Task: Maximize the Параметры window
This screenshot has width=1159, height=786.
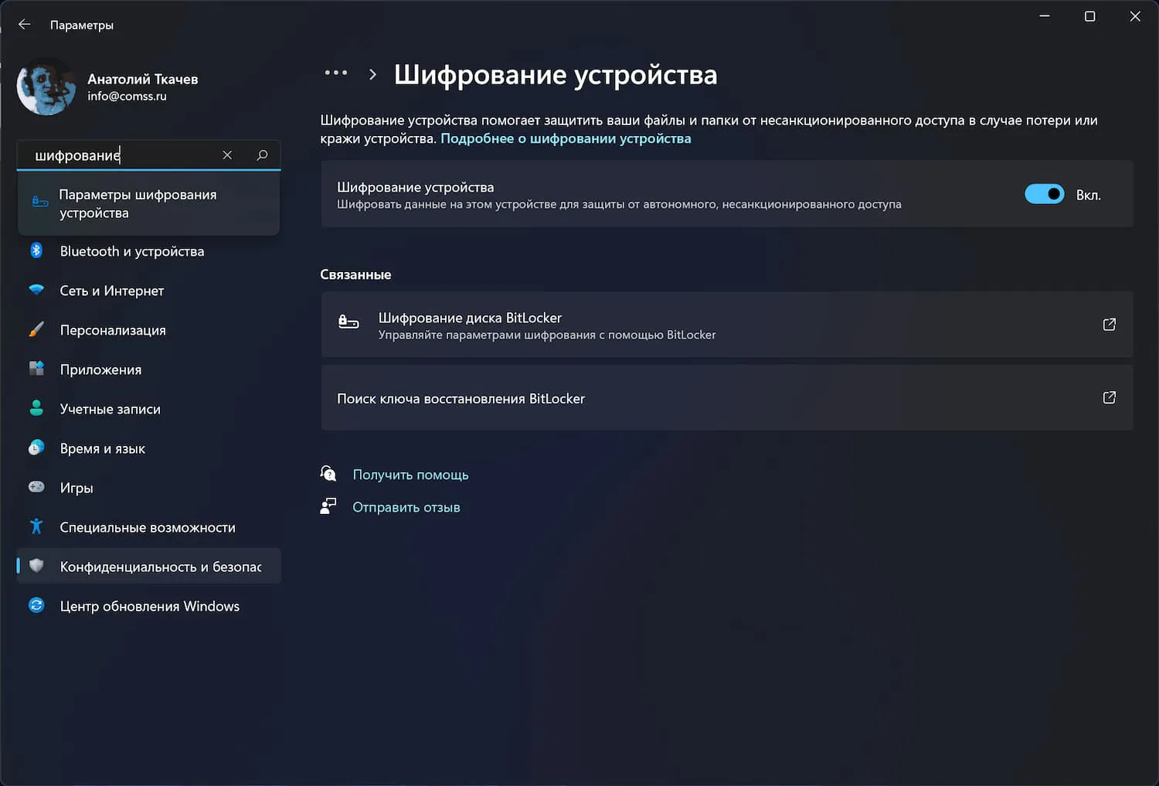Action: click(x=1090, y=16)
